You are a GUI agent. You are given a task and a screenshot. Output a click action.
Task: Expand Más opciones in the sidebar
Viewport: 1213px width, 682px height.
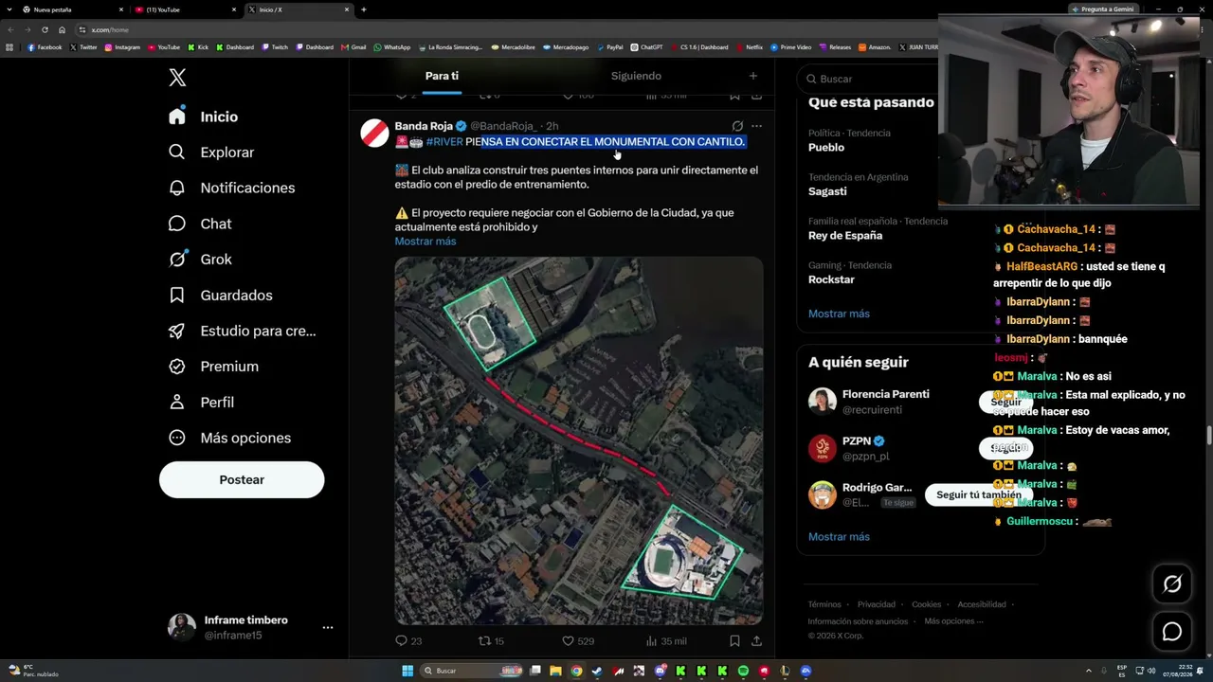tap(229, 438)
